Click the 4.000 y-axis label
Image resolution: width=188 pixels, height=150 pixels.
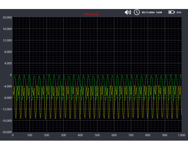[x=8, y=63]
